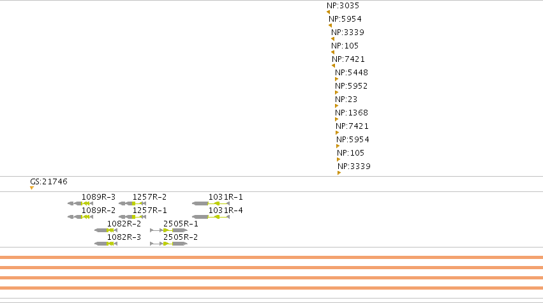
Task: Select the triangle marker under NP:3035
Action: (329, 12)
